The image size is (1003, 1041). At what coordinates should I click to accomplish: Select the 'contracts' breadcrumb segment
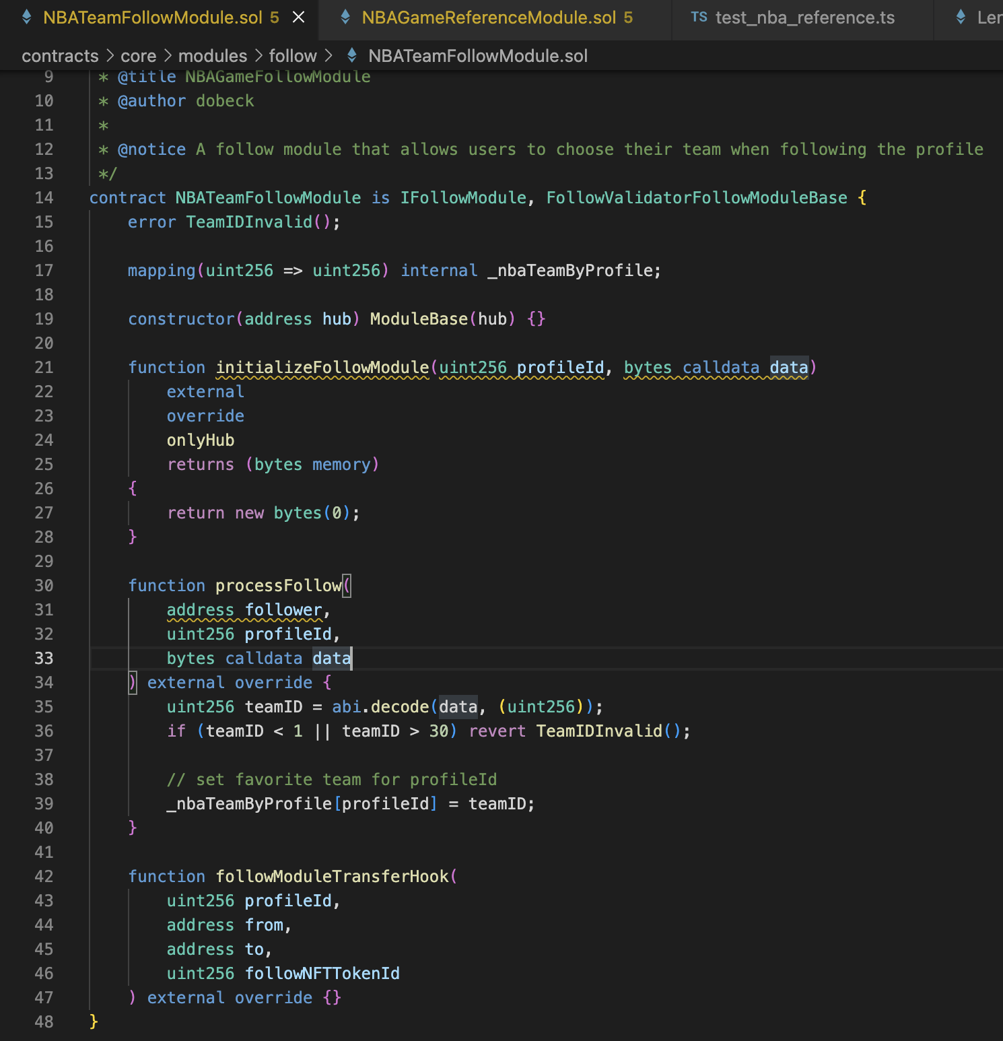pyautogui.click(x=60, y=56)
